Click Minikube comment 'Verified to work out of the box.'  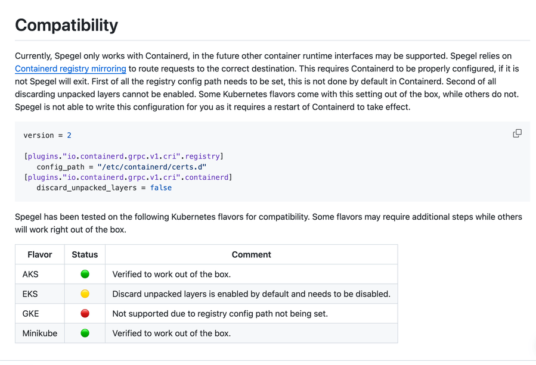click(172, 333)
